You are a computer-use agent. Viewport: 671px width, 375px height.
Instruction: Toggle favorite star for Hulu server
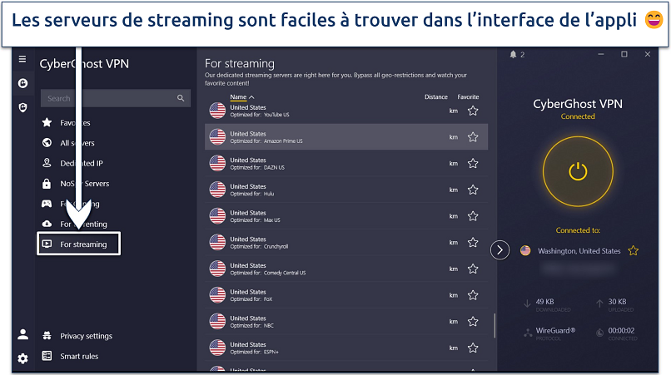pos(473,190)
